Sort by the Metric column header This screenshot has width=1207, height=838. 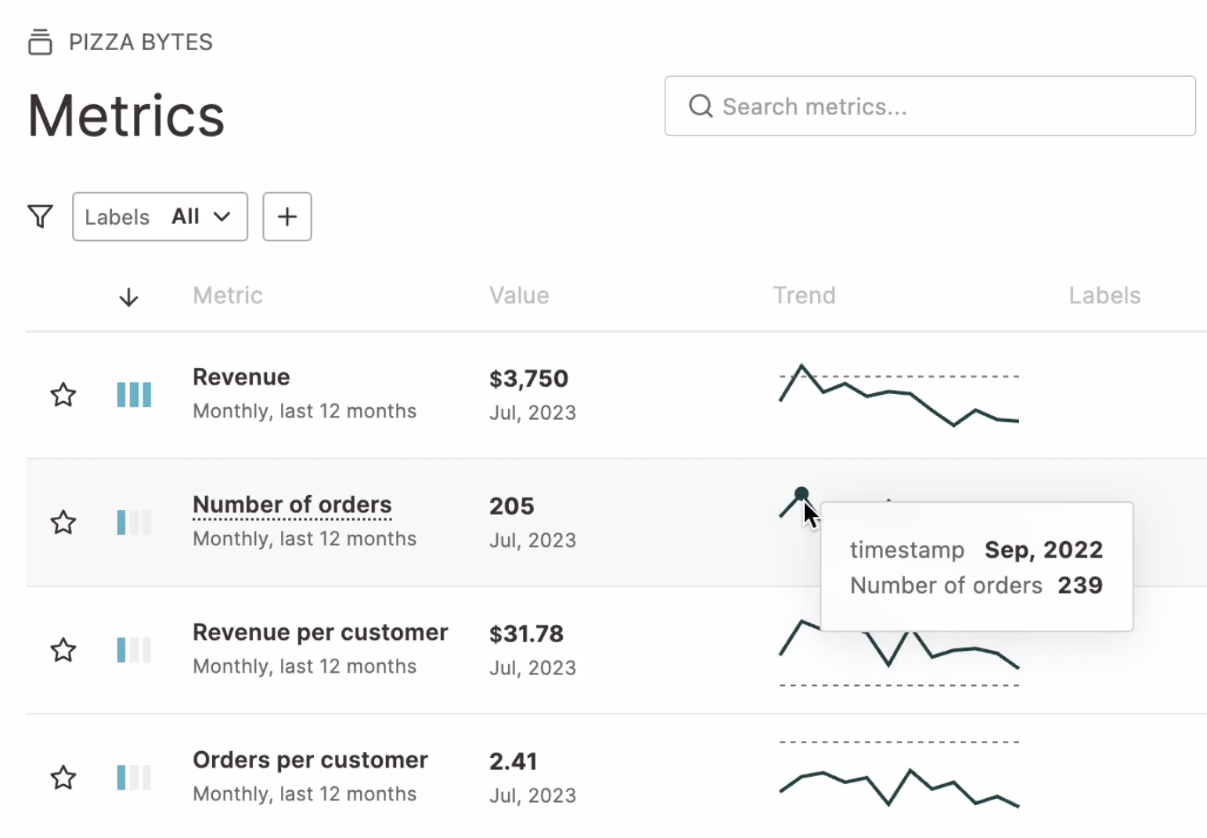click(x=228, y=295)
